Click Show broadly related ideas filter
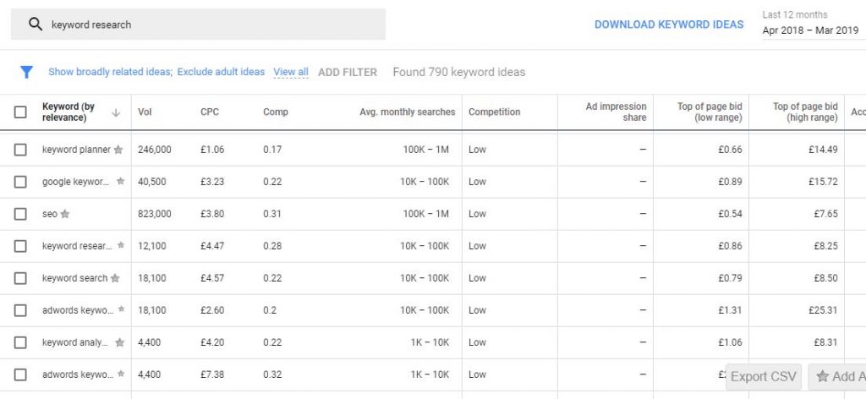The width and height of the screenshot is (866, 399). [111, 72]
